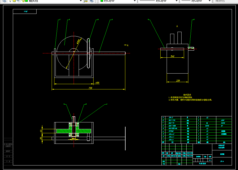The image size is (238, 170).
Task: Click the section arrow marker A
Action: [126, 45]
